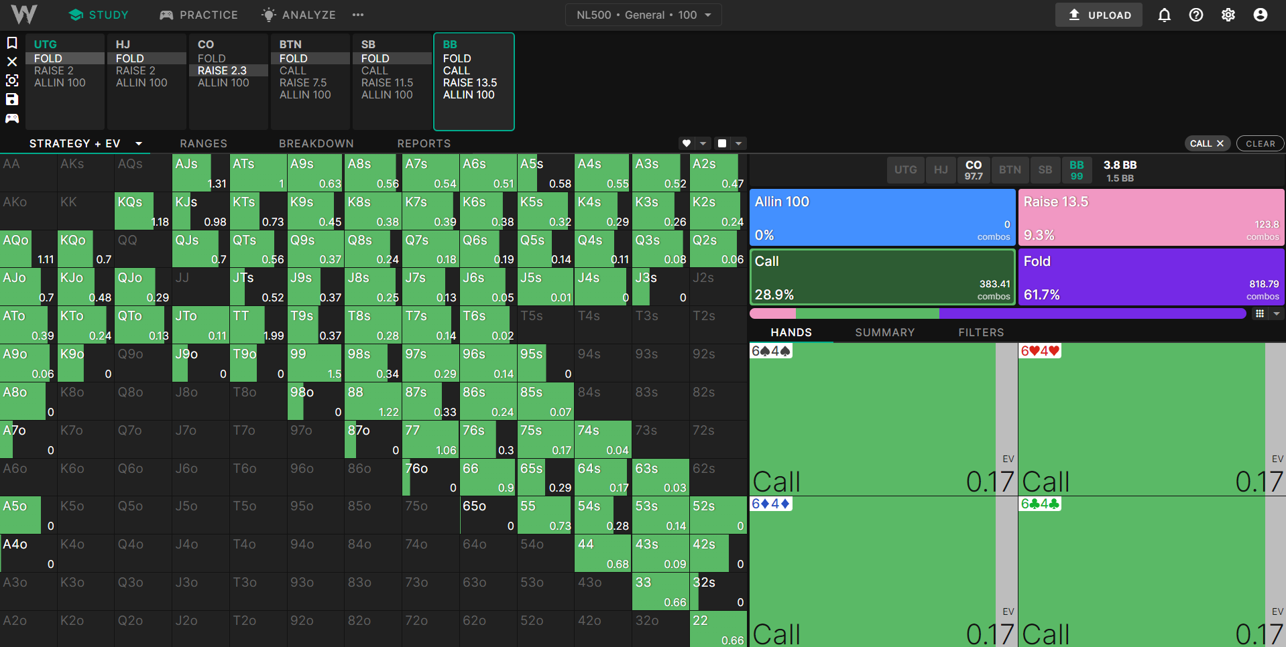Click the Upload button

[1098, 15]
